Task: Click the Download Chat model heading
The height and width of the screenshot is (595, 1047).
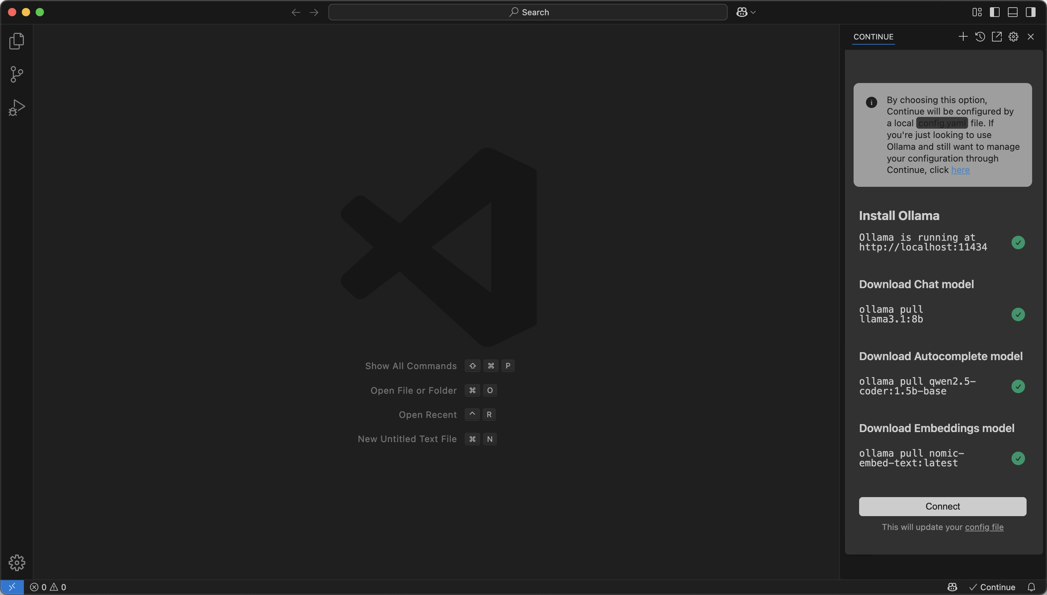Action: [x=916, y=284]
